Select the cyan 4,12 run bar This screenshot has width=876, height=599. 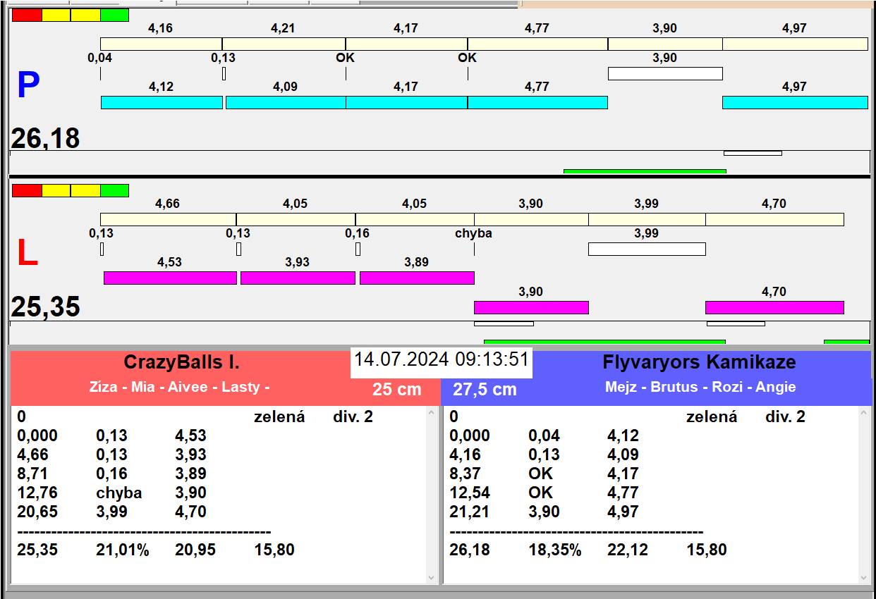click(161, 102)
